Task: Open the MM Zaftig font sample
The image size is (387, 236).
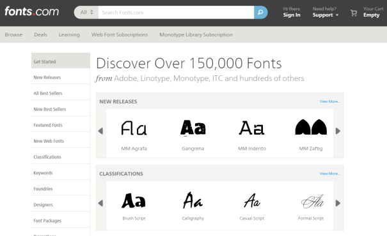Action: [311, 127]
